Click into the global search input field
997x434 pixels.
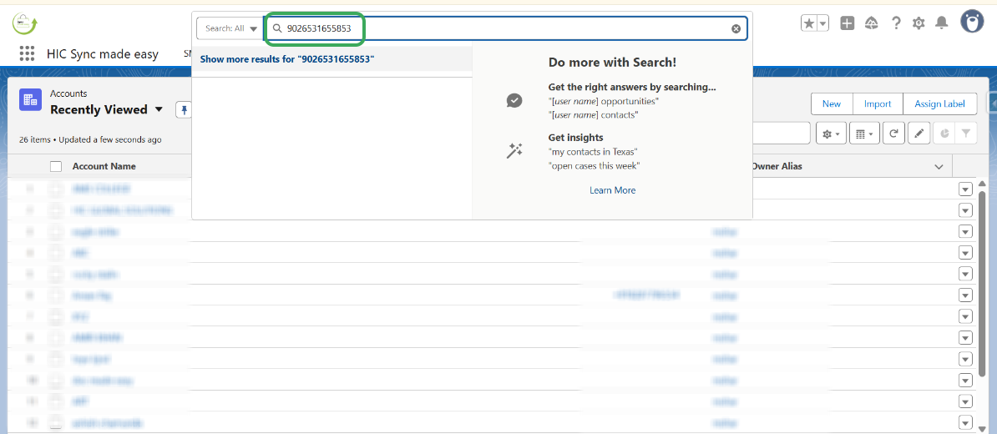click(x=501, y=28)
